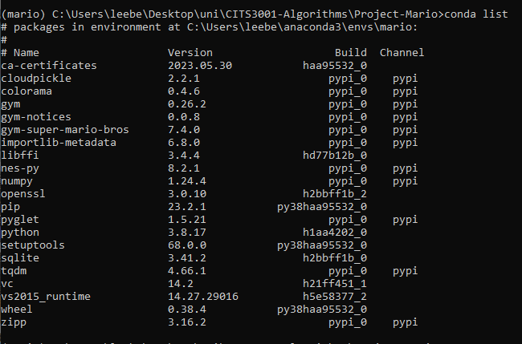Viewport: 522px width, 344px height.
Task: Click the 'Build' column header
Action: [351, 53]
